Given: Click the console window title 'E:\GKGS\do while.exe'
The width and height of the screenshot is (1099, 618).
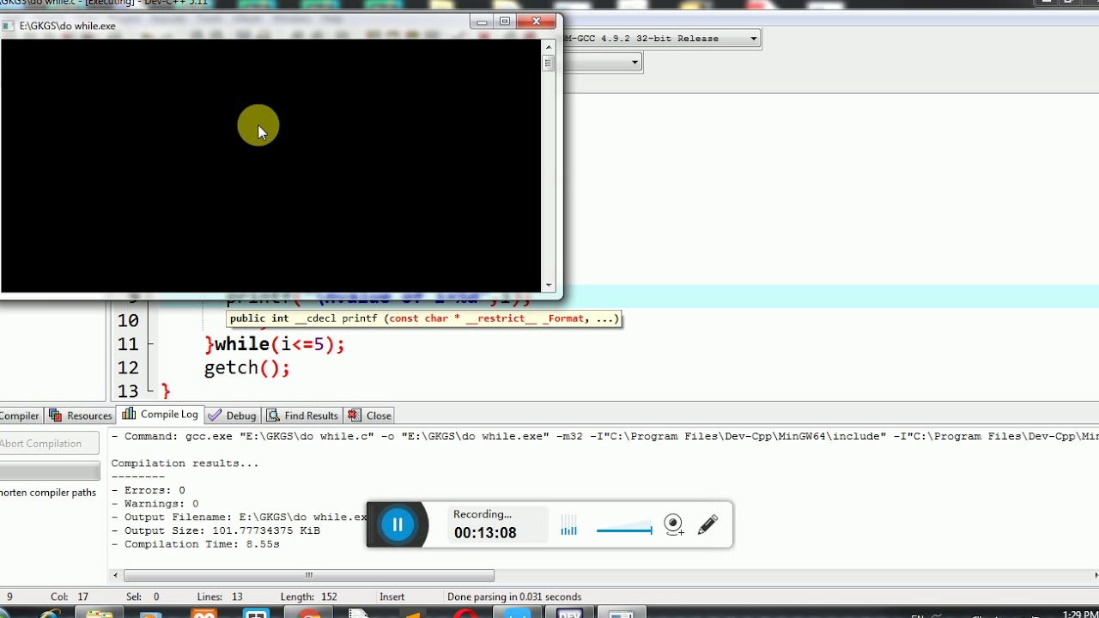Looking at the screenshot, I should pyautogui.click(x=68, y=26).
